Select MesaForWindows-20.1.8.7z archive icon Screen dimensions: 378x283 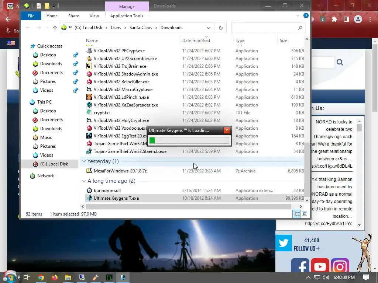coord(89,171)
